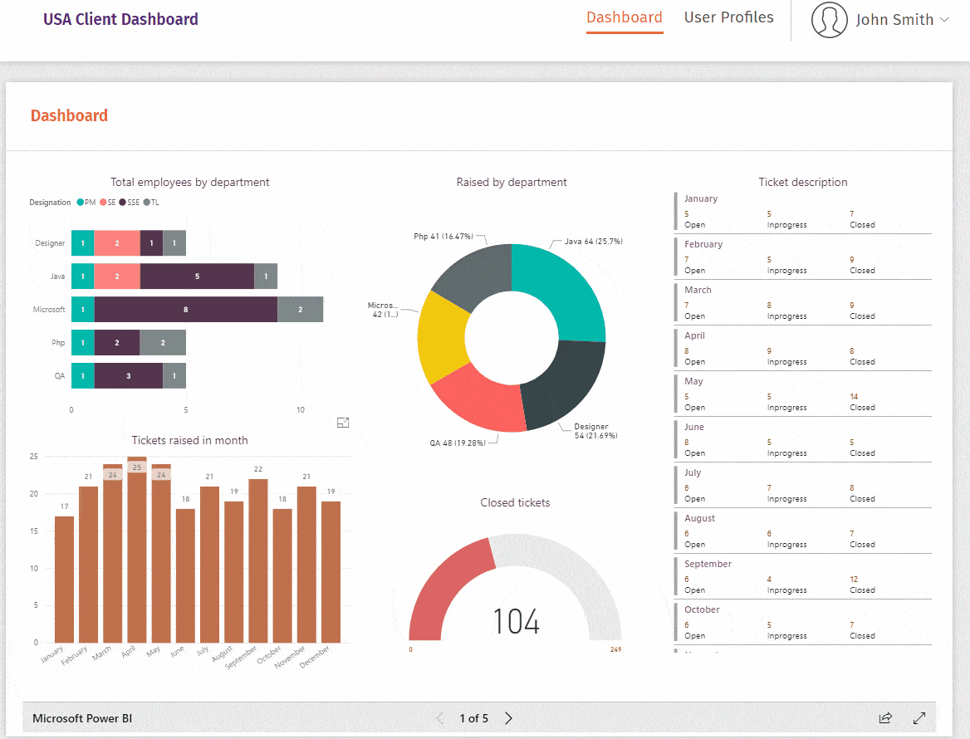Toggle the SSE designation legend entry

click(130, 202)
